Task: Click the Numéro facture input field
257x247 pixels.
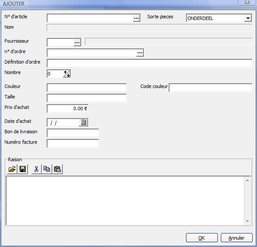Action: [73, 143]
